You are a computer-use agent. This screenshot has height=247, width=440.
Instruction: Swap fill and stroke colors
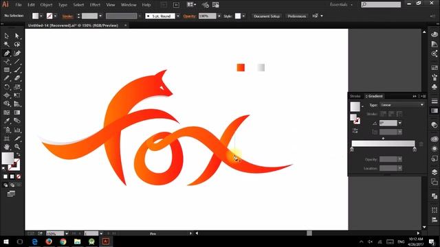coord(19,154)
